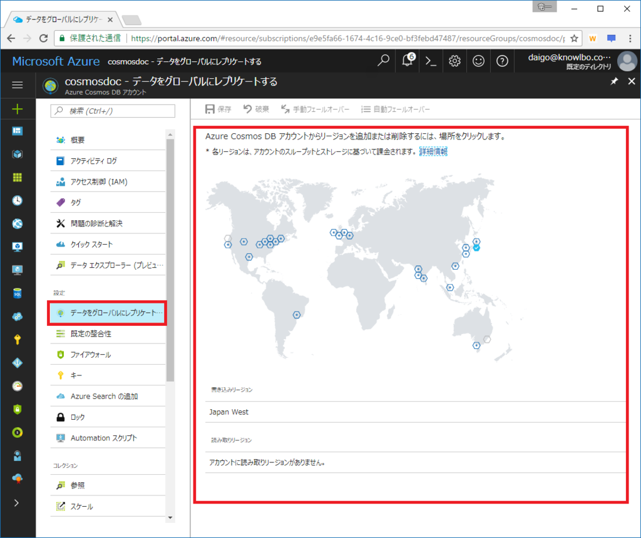This screenshot has width=641, height=538.
Task: Open the 詳細情報 details link
Action: [x=433, y=151]
